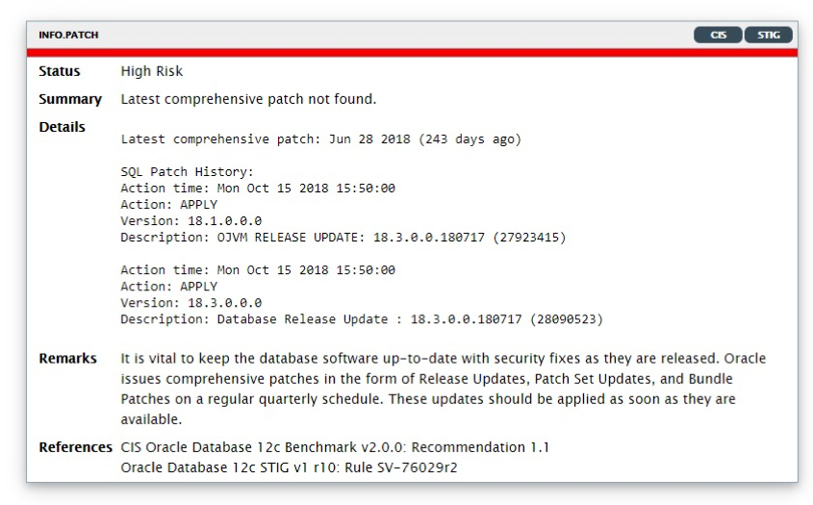Click the red High Risk severity bar
The image size is (813, 505).
click(x=412, y=53)
